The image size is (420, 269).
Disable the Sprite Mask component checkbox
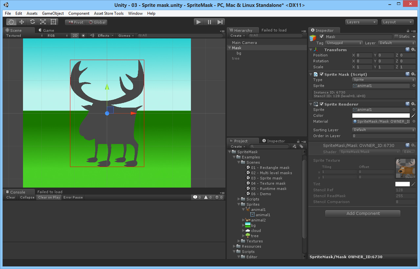(x=321, y=74)
